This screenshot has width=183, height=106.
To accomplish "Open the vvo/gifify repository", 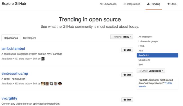I will click(x=9, y=98).
